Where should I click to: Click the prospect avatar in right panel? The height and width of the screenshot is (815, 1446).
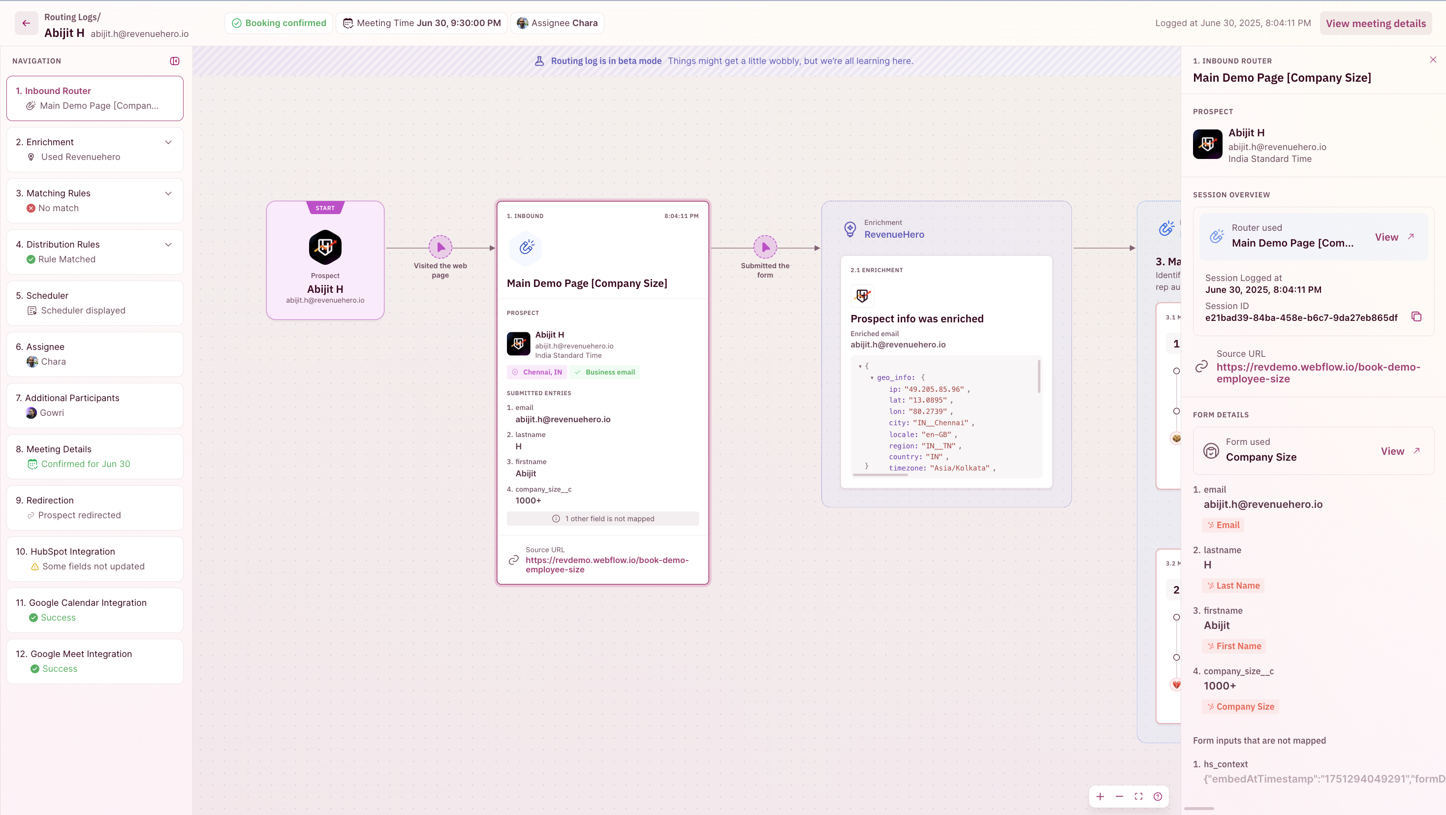1207,144
